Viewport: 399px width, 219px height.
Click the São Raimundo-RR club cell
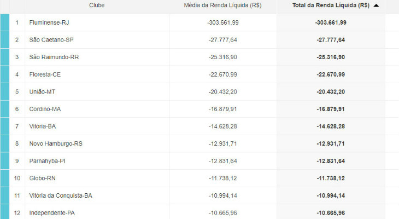pyautogui.click(x=53, y=57)
